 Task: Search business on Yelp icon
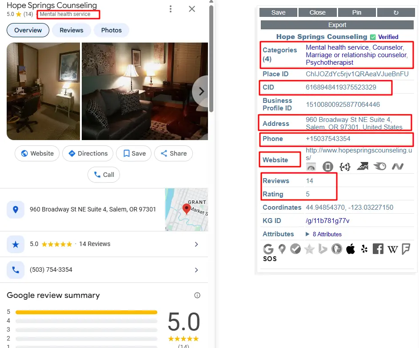coord(364,249)
